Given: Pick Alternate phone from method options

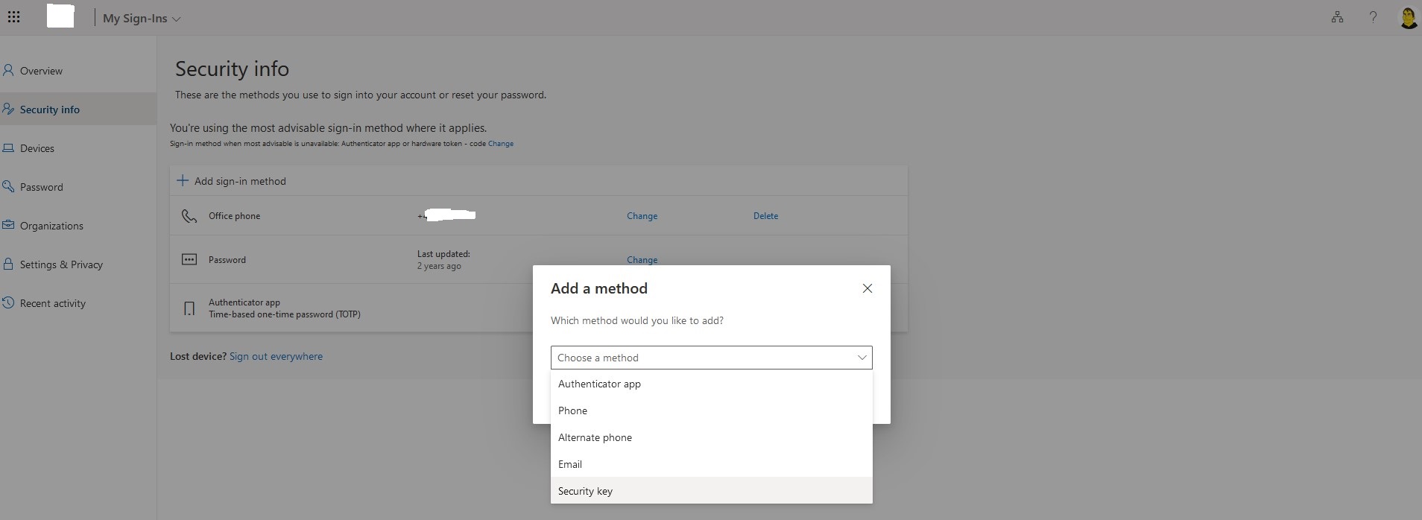Looking at the screenshot, I should (x=595, y=437).
